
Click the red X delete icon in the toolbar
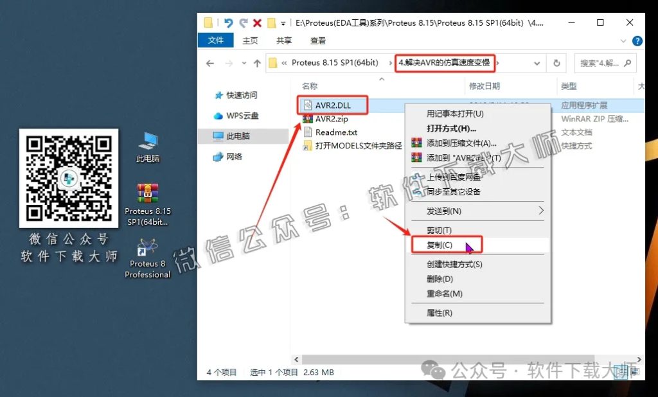(257, 22)
